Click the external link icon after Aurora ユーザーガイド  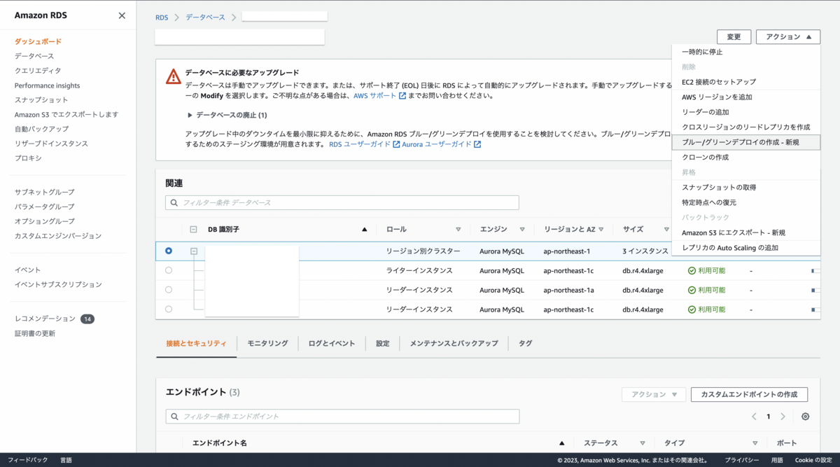[x=477, y=145]
